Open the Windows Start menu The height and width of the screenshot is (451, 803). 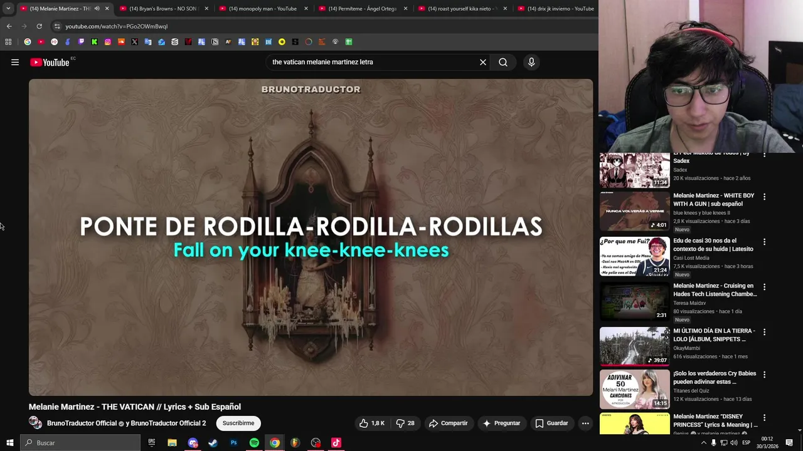(9, 443)
